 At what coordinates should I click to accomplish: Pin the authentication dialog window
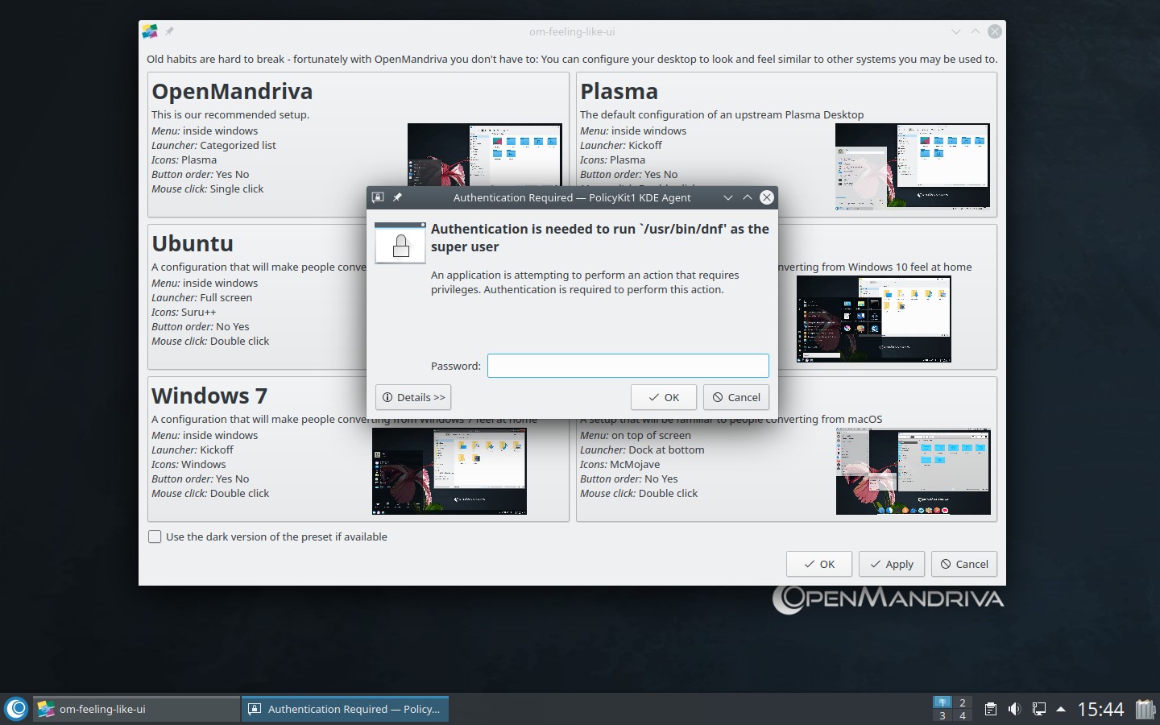tap(397, 197)
